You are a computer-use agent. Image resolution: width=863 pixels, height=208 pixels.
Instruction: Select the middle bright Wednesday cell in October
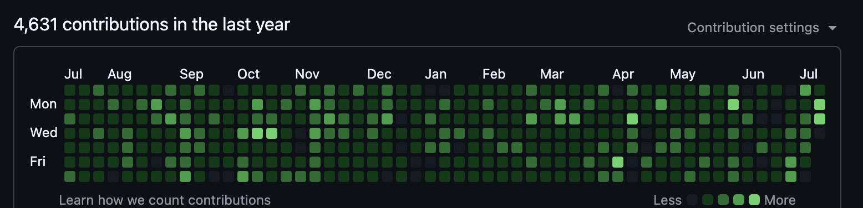257,133
